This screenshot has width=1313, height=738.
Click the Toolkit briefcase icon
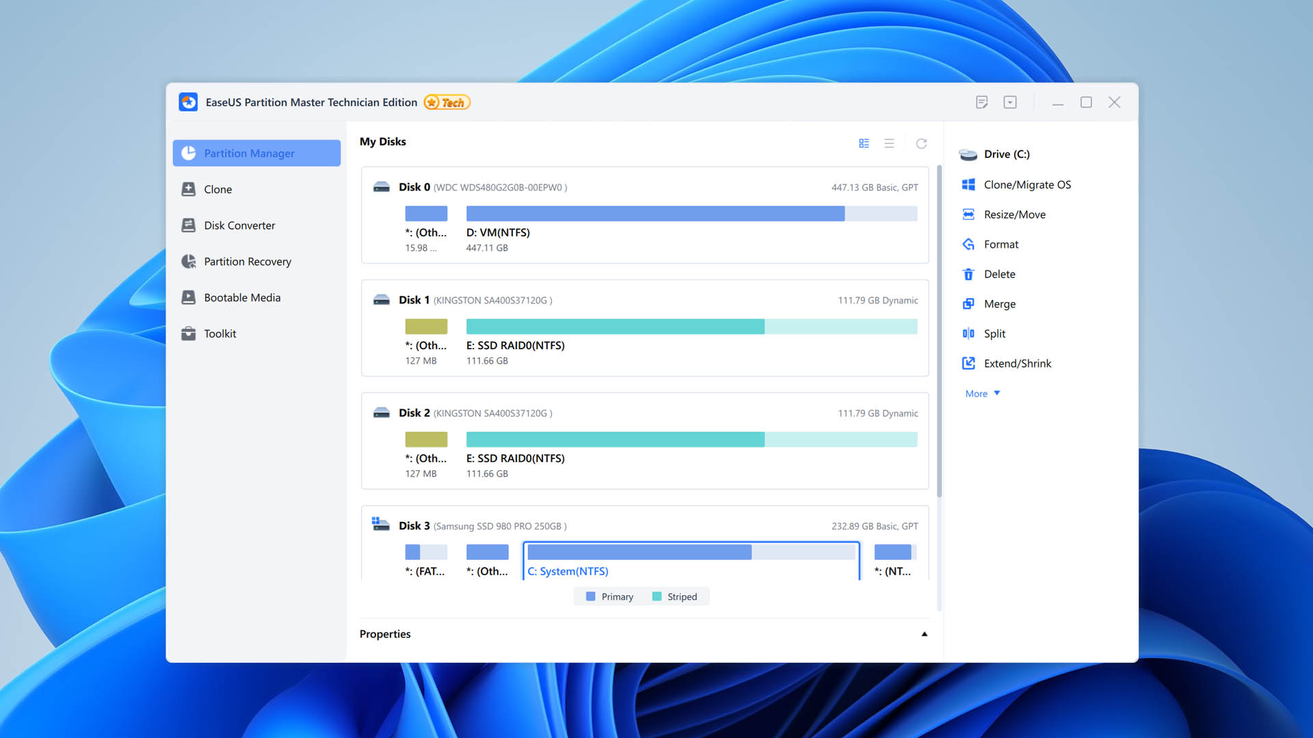pyautogui.click(x=188, y=333)
